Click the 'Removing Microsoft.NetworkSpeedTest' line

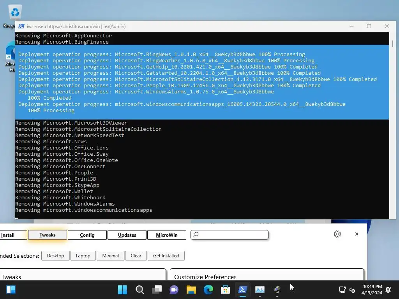(x=70, y=135)
